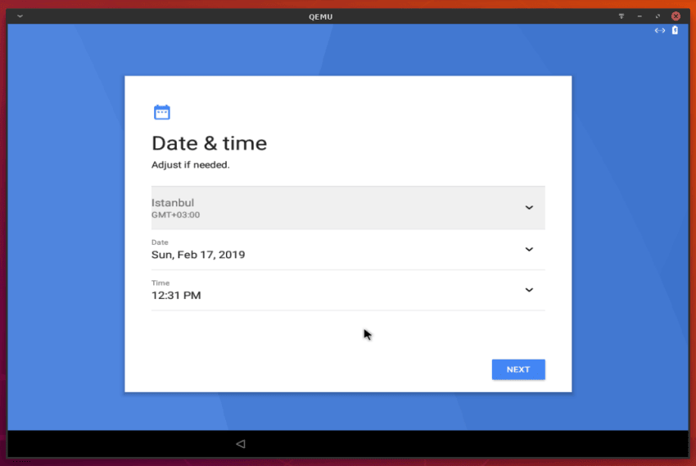Expand the Istanbul time zone chevron
The image size is (696, 466).
529,208
